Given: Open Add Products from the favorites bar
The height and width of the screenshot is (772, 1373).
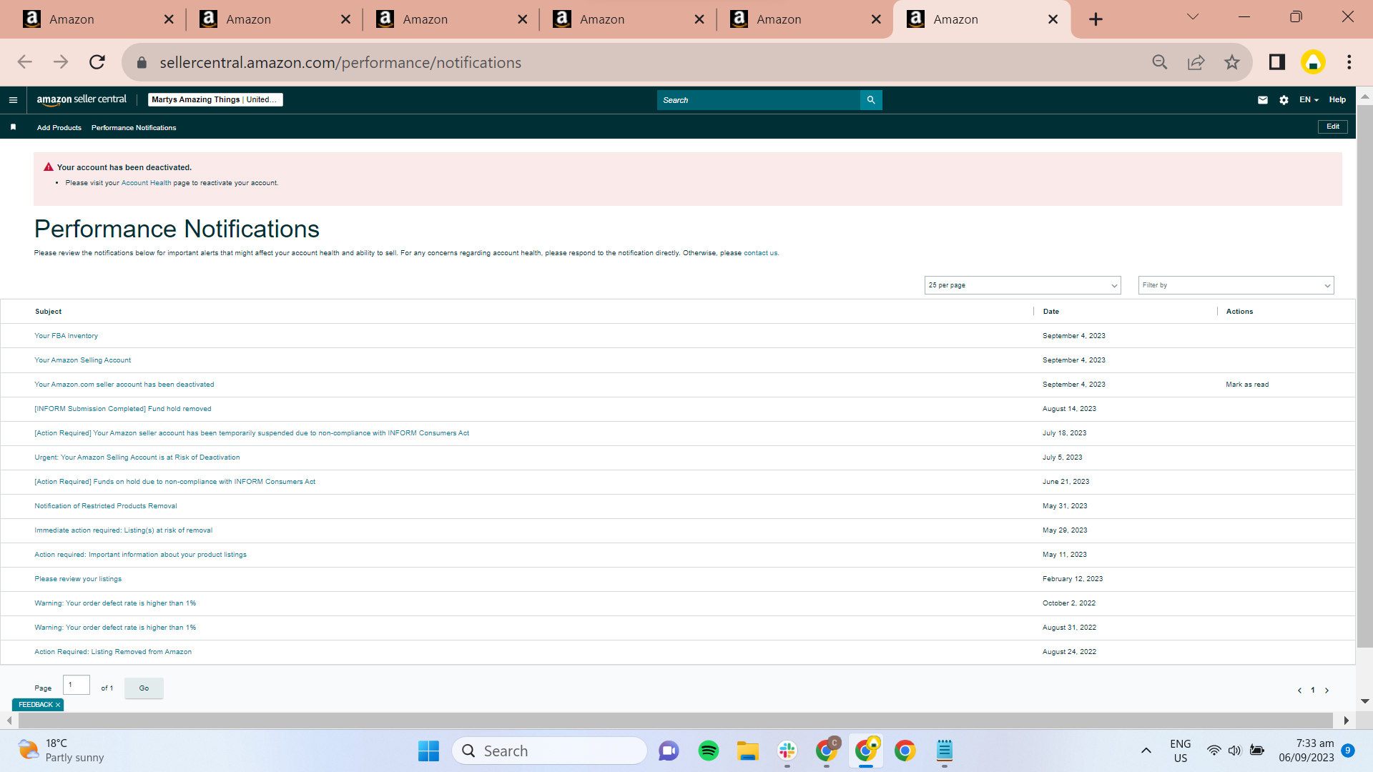Looking at the screenshot, I should pos(59,128).
